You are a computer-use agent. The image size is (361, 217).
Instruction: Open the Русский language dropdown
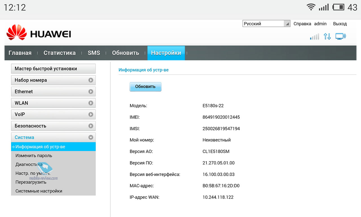point(267,24)
